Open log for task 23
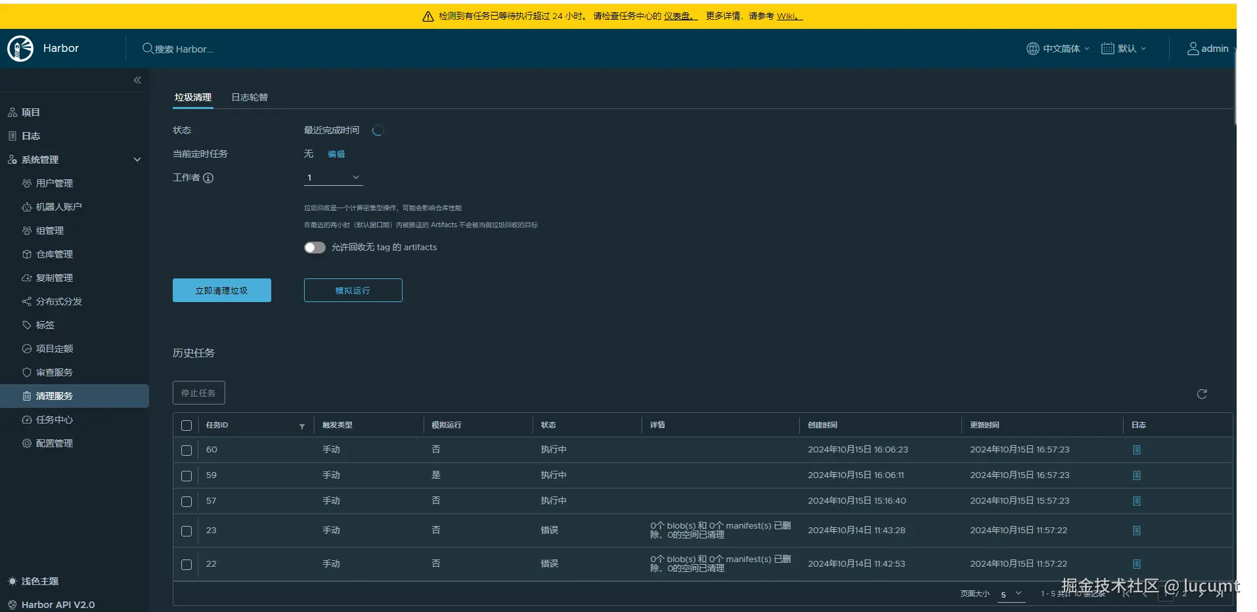Image resolution: width=1257 pixels, height=612 pixels. (1137, 531)
